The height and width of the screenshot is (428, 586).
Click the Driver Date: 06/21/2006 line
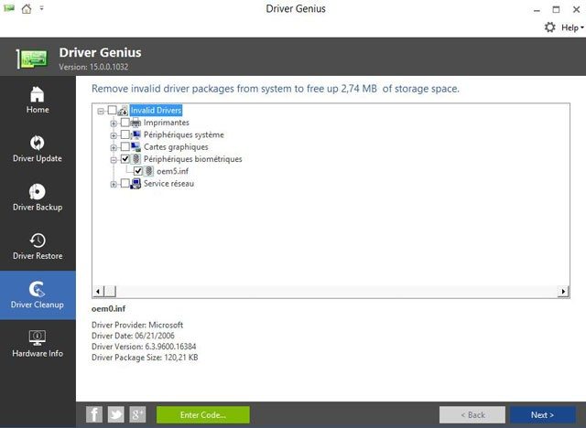tap(133, 336)
